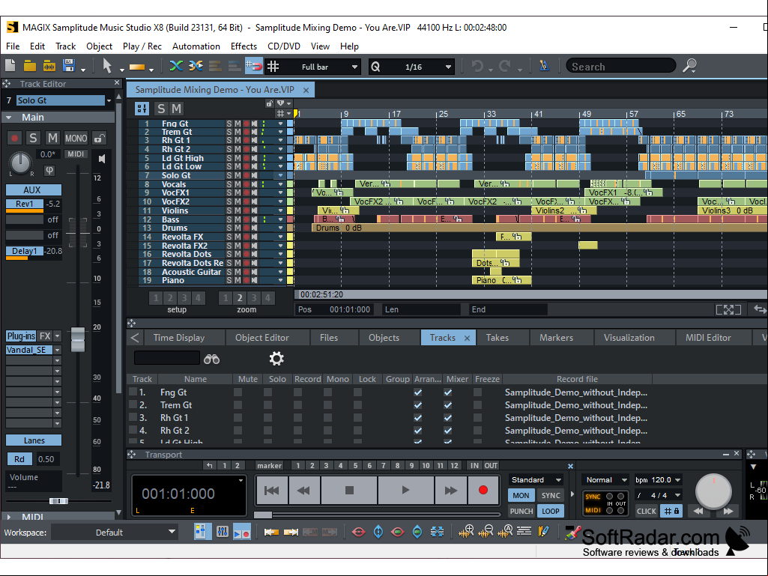
Task: Click into the Search field
Action: (x=620, y=66)
